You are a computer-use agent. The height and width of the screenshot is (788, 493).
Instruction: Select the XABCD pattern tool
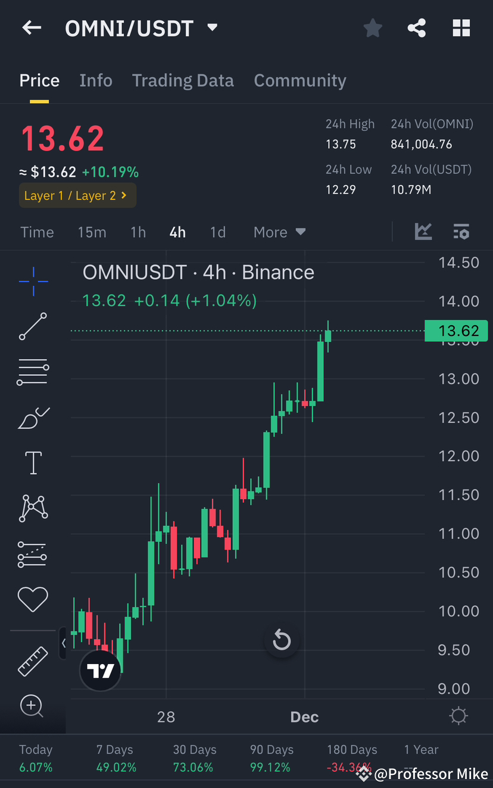pyautogui.click(x=33, y=508)
